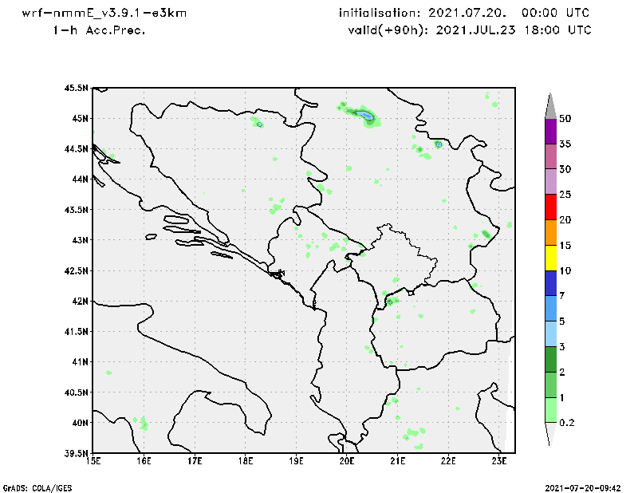
Task: Click the dusty rose 30-35 legend band
Action: tap(550, 156)
